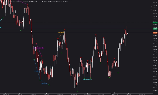This screenshot has height=95, width=158.
Task: Click the bottom time axis
Action: click(x=76, y=94)
